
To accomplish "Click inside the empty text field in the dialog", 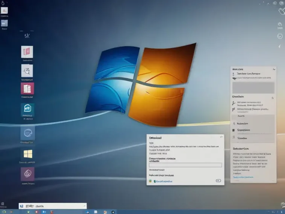I will (x=185, y=165).
